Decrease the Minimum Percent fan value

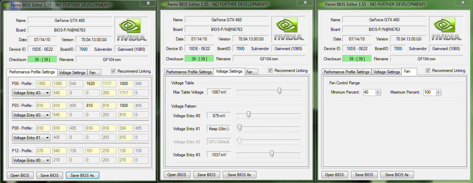[x=378, y=94]
